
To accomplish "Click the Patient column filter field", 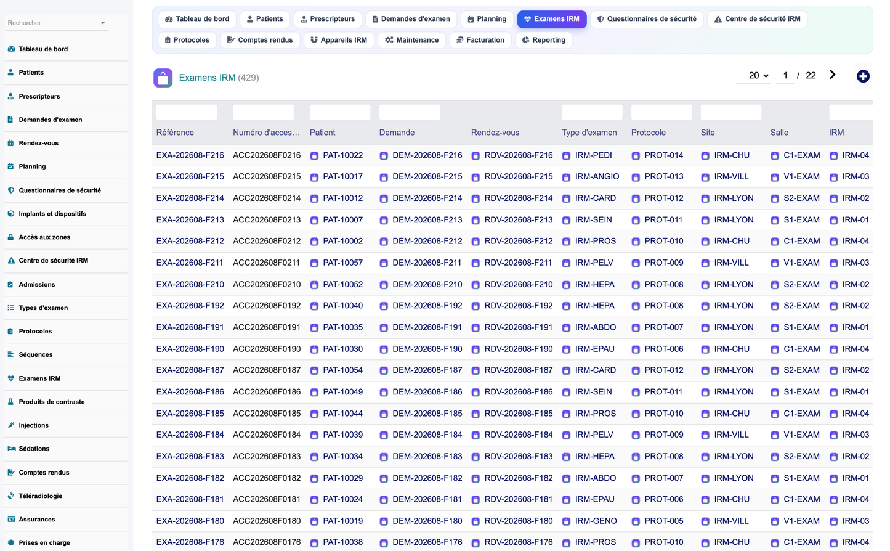I will pos(340,112).
